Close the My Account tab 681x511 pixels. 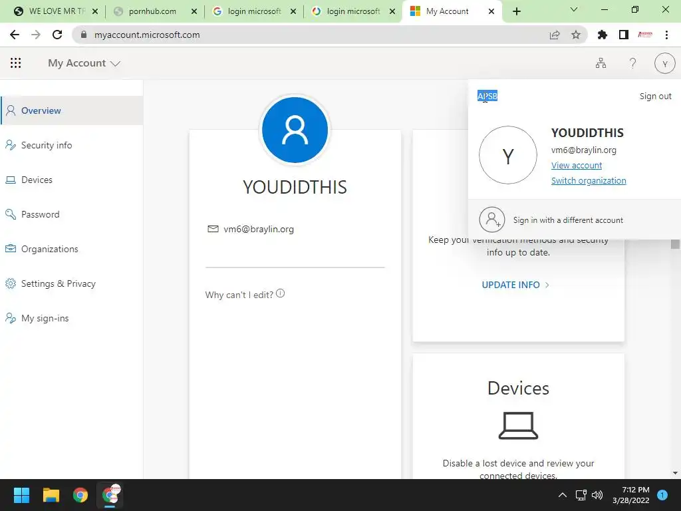[491, 11]
